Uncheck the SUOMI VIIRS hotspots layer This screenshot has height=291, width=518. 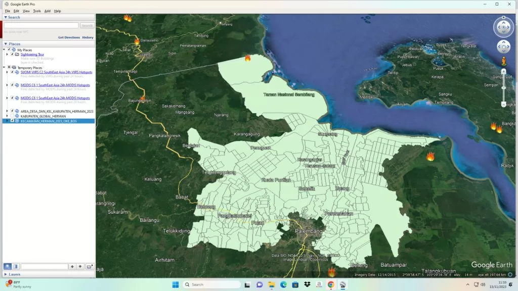click(12, 72)
